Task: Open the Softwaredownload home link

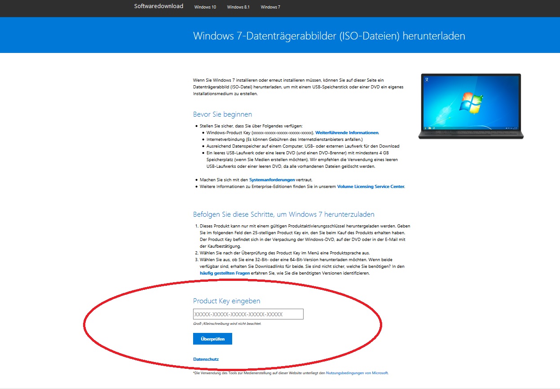Action: pyautogui.click(x=159, y=6)
